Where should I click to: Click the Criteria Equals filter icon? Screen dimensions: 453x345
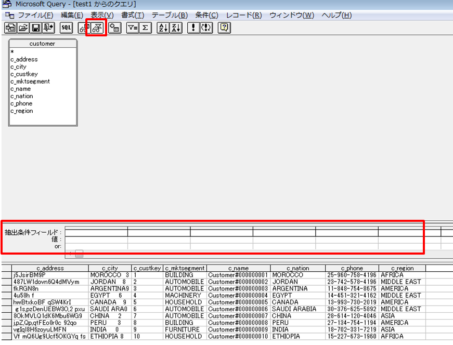(133, 28)
